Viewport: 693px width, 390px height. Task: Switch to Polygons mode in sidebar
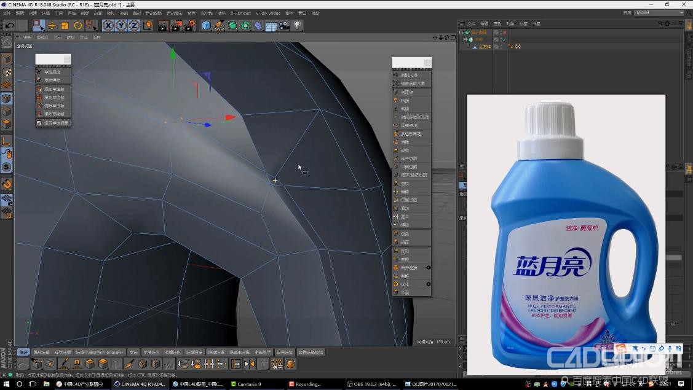pos(7,125)
